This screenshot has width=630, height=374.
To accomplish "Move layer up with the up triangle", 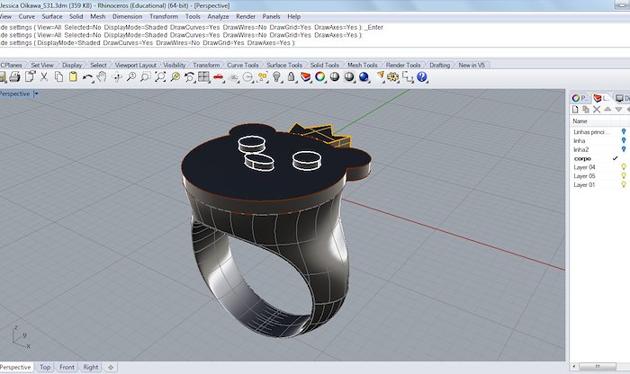I will [x=607, y=109].
